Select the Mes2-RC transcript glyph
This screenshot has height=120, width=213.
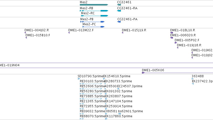(95, 16)
